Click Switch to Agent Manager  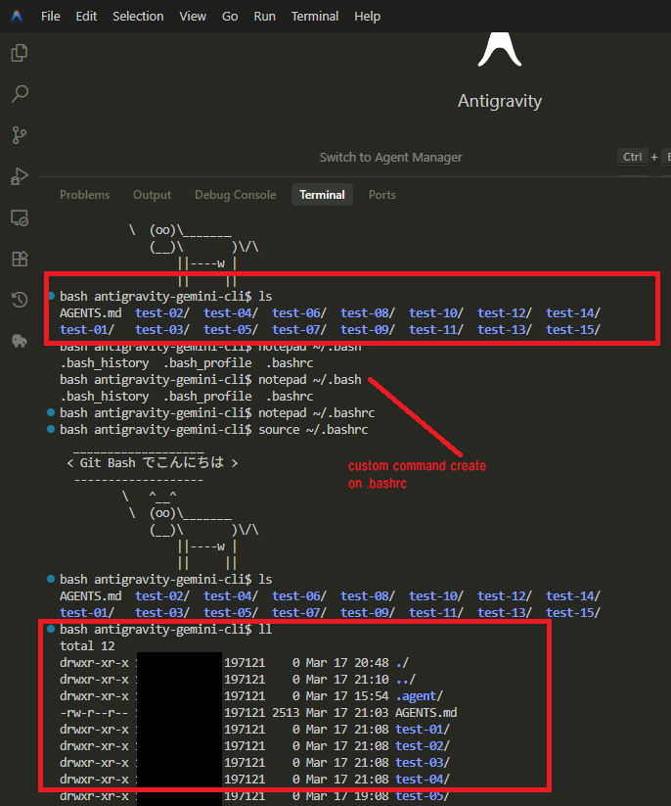pos(390,158)
